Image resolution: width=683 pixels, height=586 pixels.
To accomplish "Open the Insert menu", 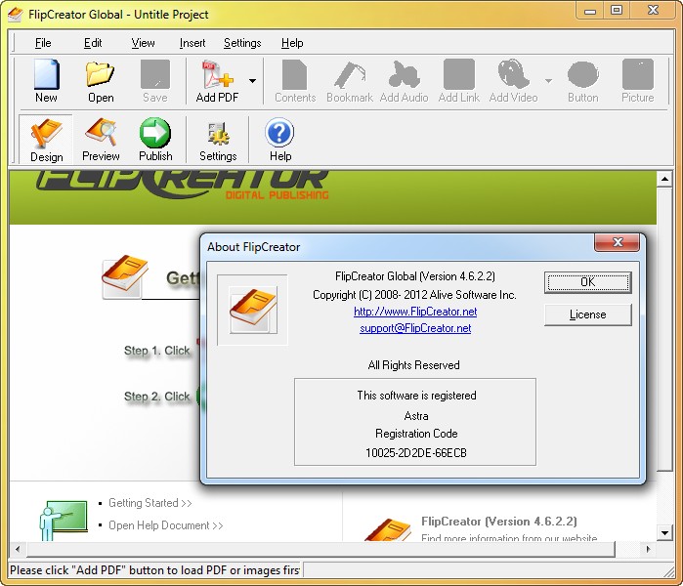I will click(192, 43).
